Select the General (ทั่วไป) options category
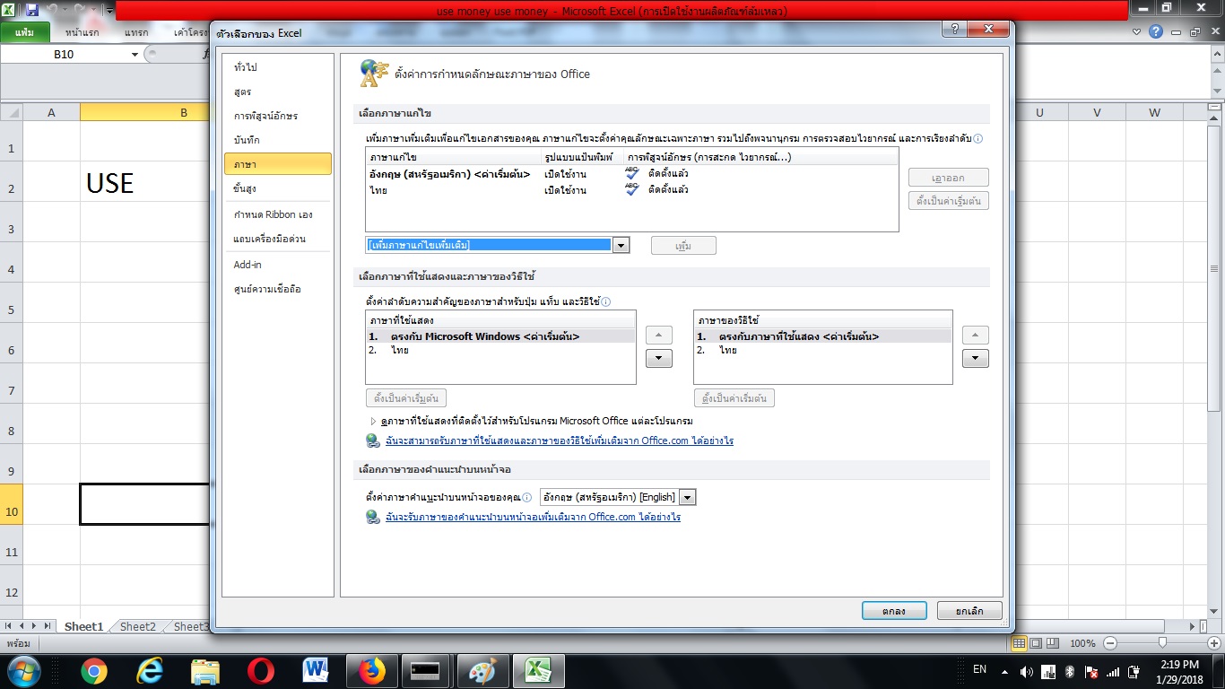Image resolution: width=1225 pixels, height=689 pixels. [x=277, y=68]
